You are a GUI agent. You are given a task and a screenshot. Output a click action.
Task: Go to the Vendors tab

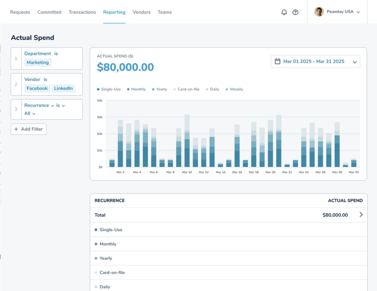click(141, 12)
